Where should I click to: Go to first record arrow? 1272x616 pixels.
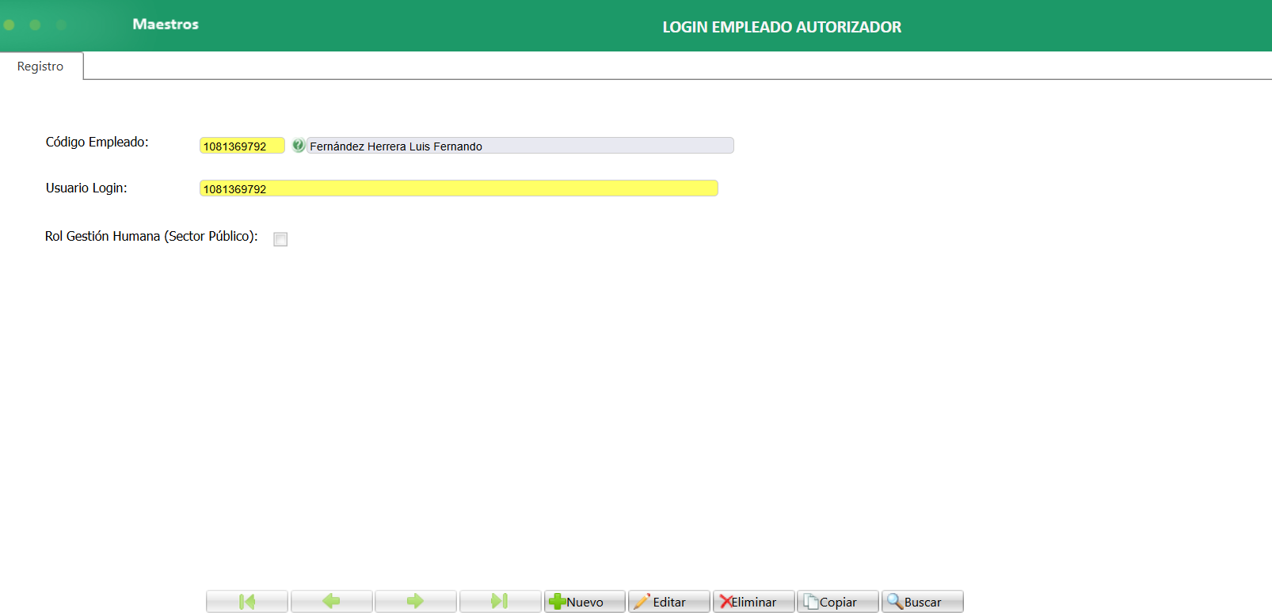[x=247, y=602]
